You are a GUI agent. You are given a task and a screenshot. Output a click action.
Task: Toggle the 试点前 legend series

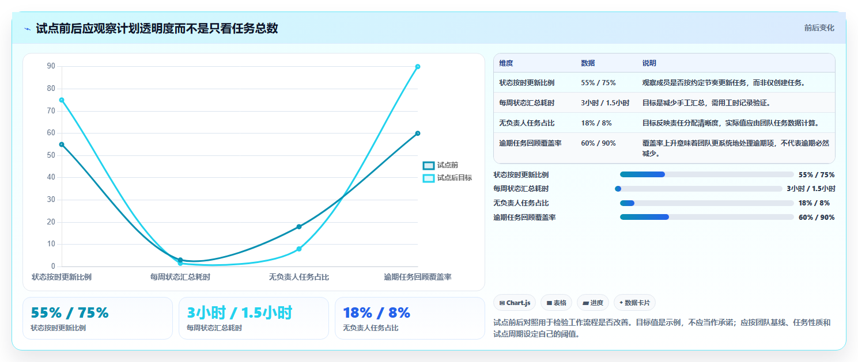(x=440, y=165)
